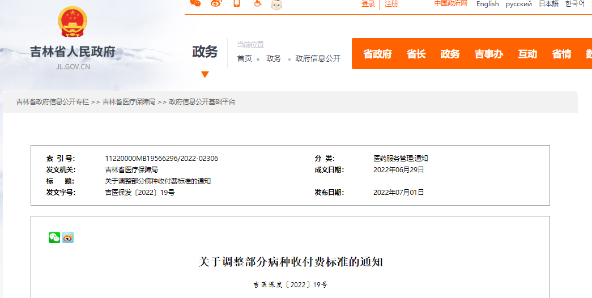This screenshot has height=298, width=592.
Task: Share article via green WeChat icon
Action: coord(54,237)
